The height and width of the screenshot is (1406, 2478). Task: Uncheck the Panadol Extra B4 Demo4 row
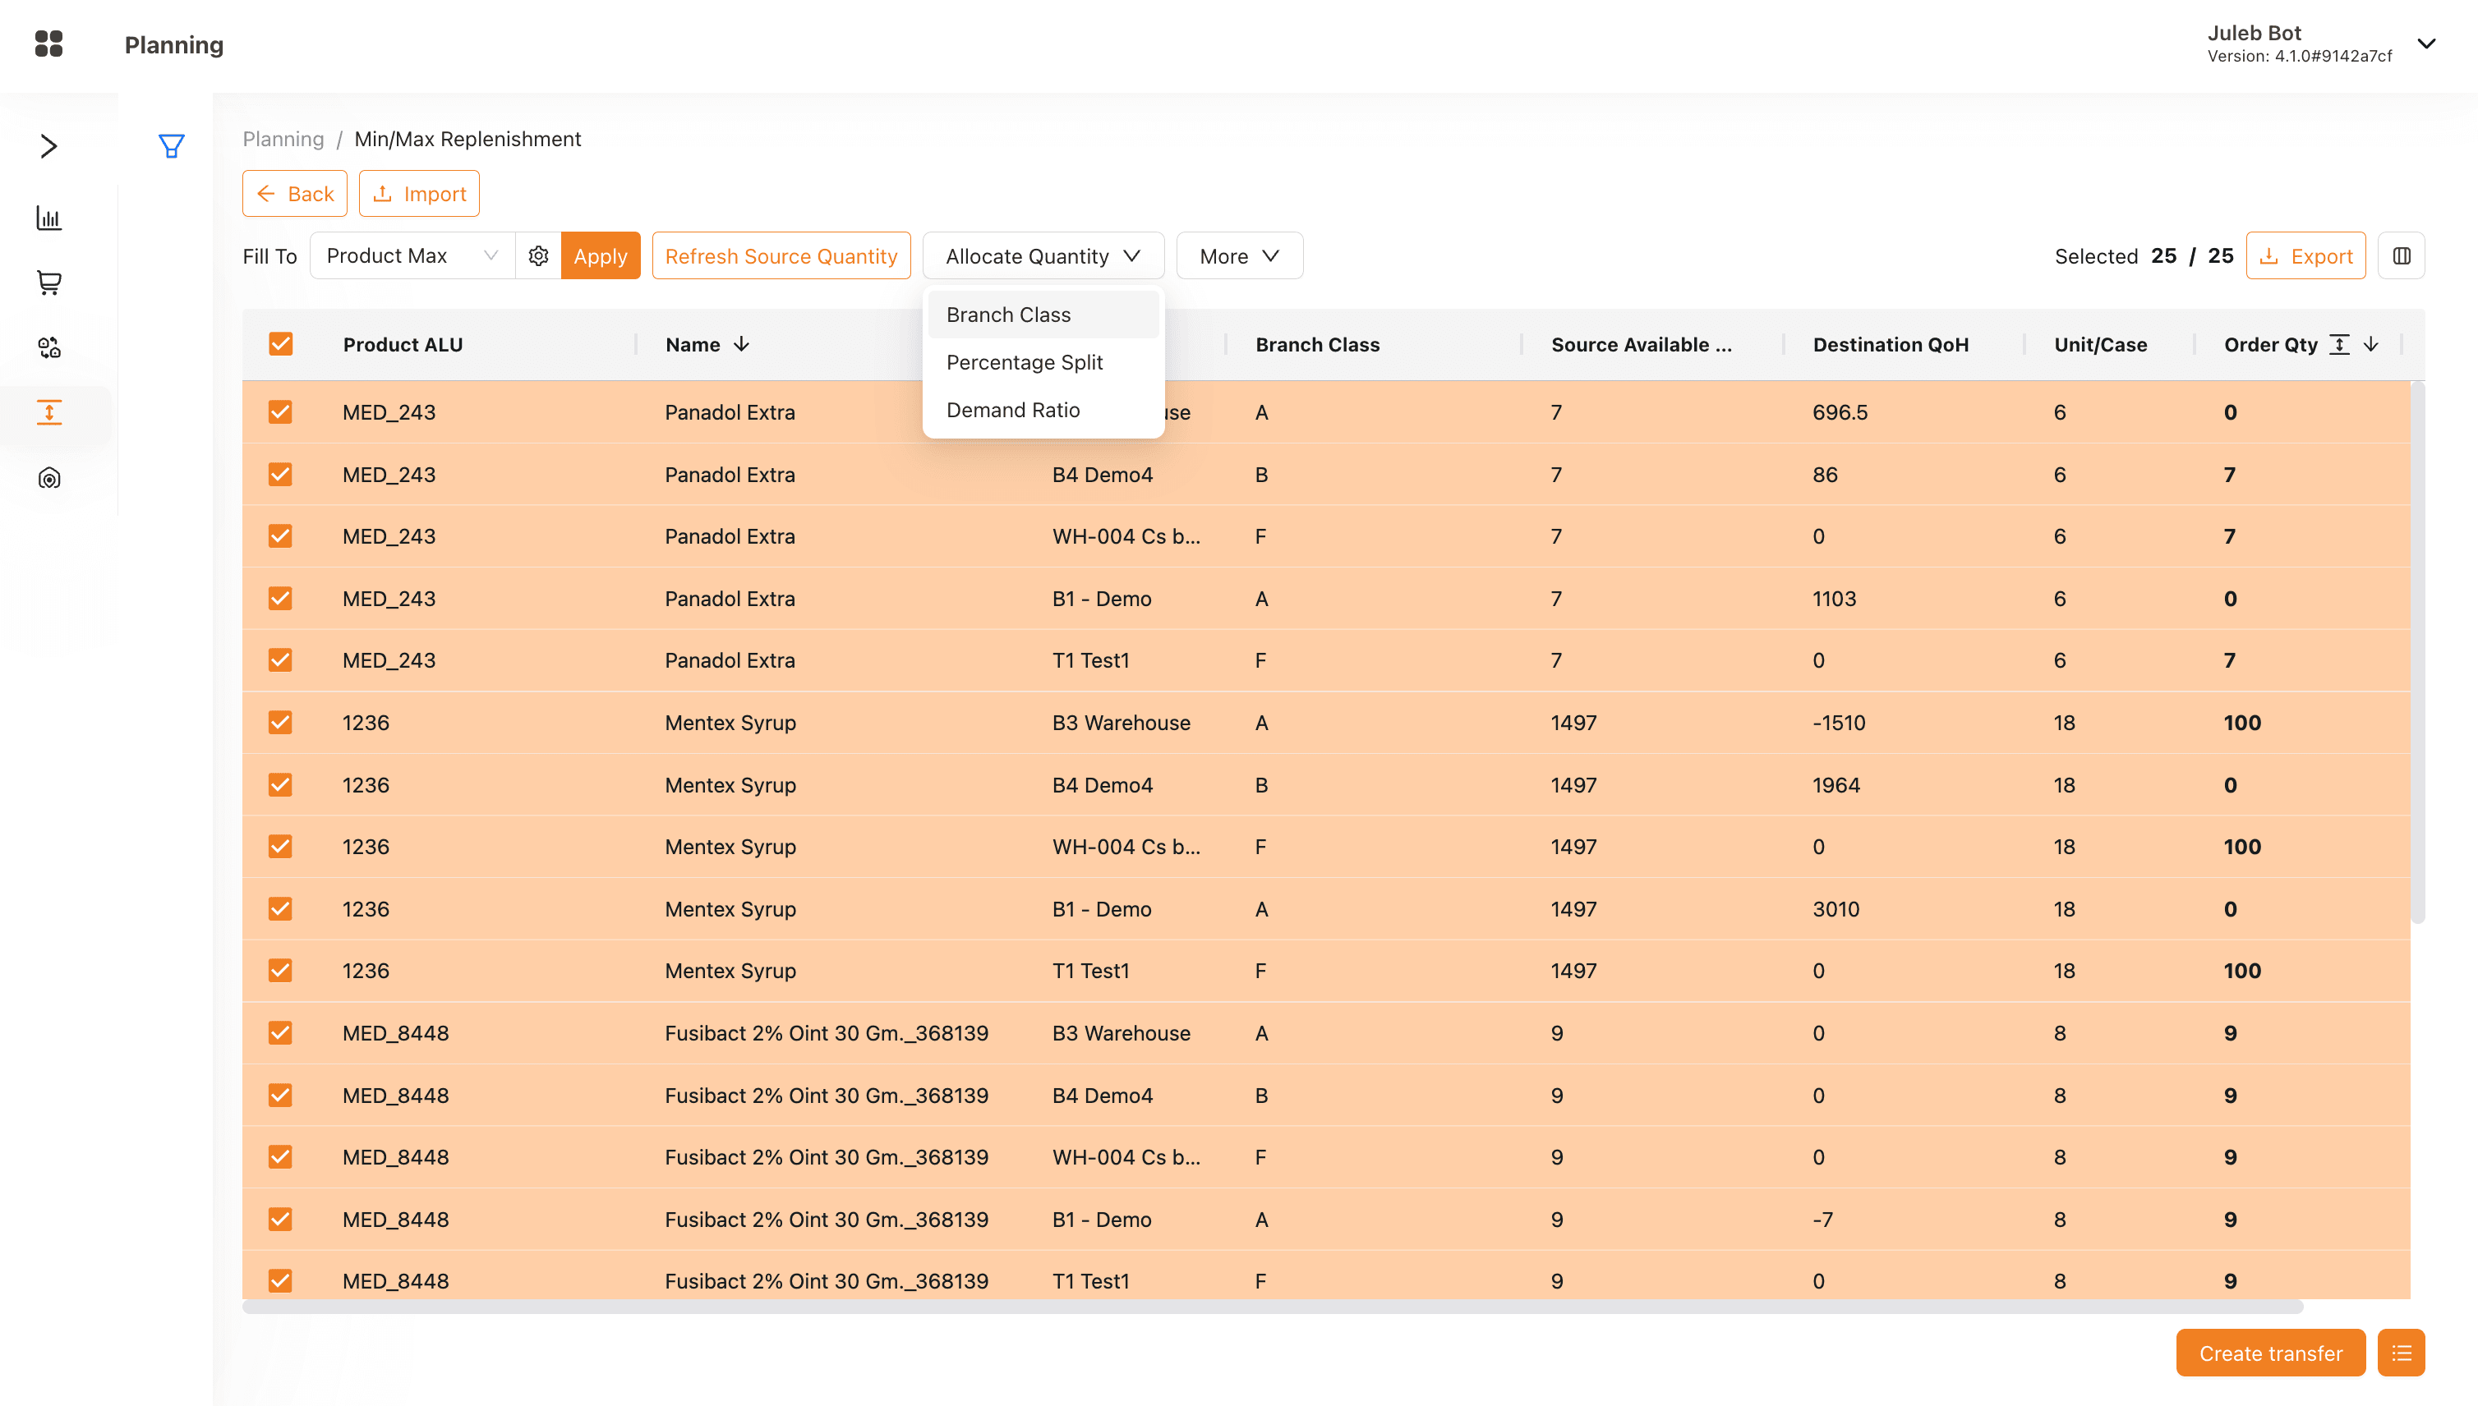coord(280,474)
